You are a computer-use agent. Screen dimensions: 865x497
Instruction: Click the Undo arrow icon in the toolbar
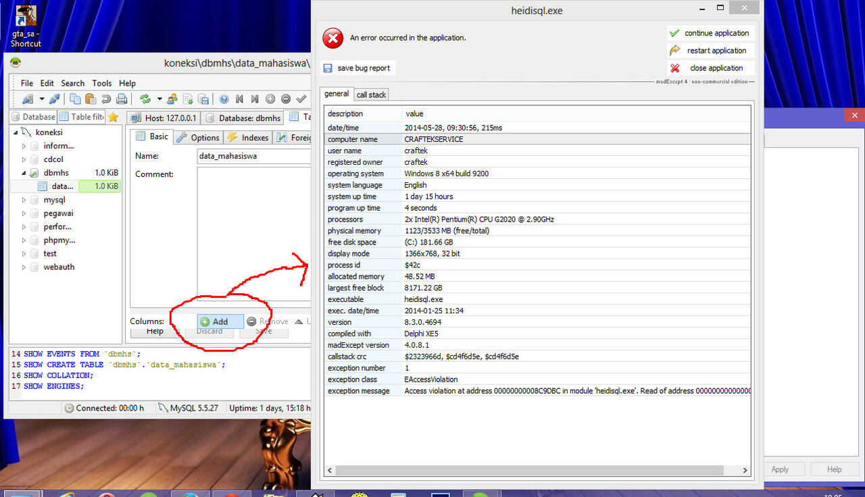click(x=106, y=99)
